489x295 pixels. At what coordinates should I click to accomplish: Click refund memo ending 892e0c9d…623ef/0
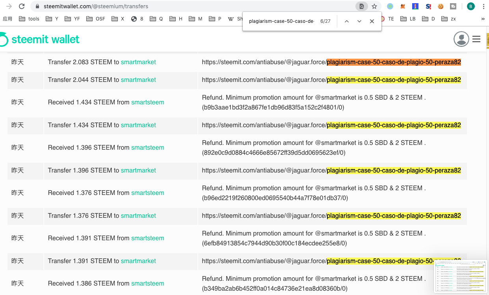[314, 148]
